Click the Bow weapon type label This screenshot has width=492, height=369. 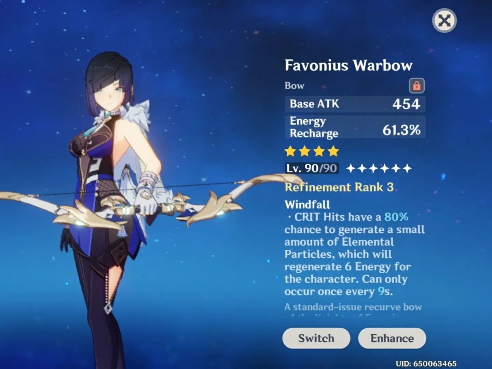pyautogui.click(x=294, y=85)
